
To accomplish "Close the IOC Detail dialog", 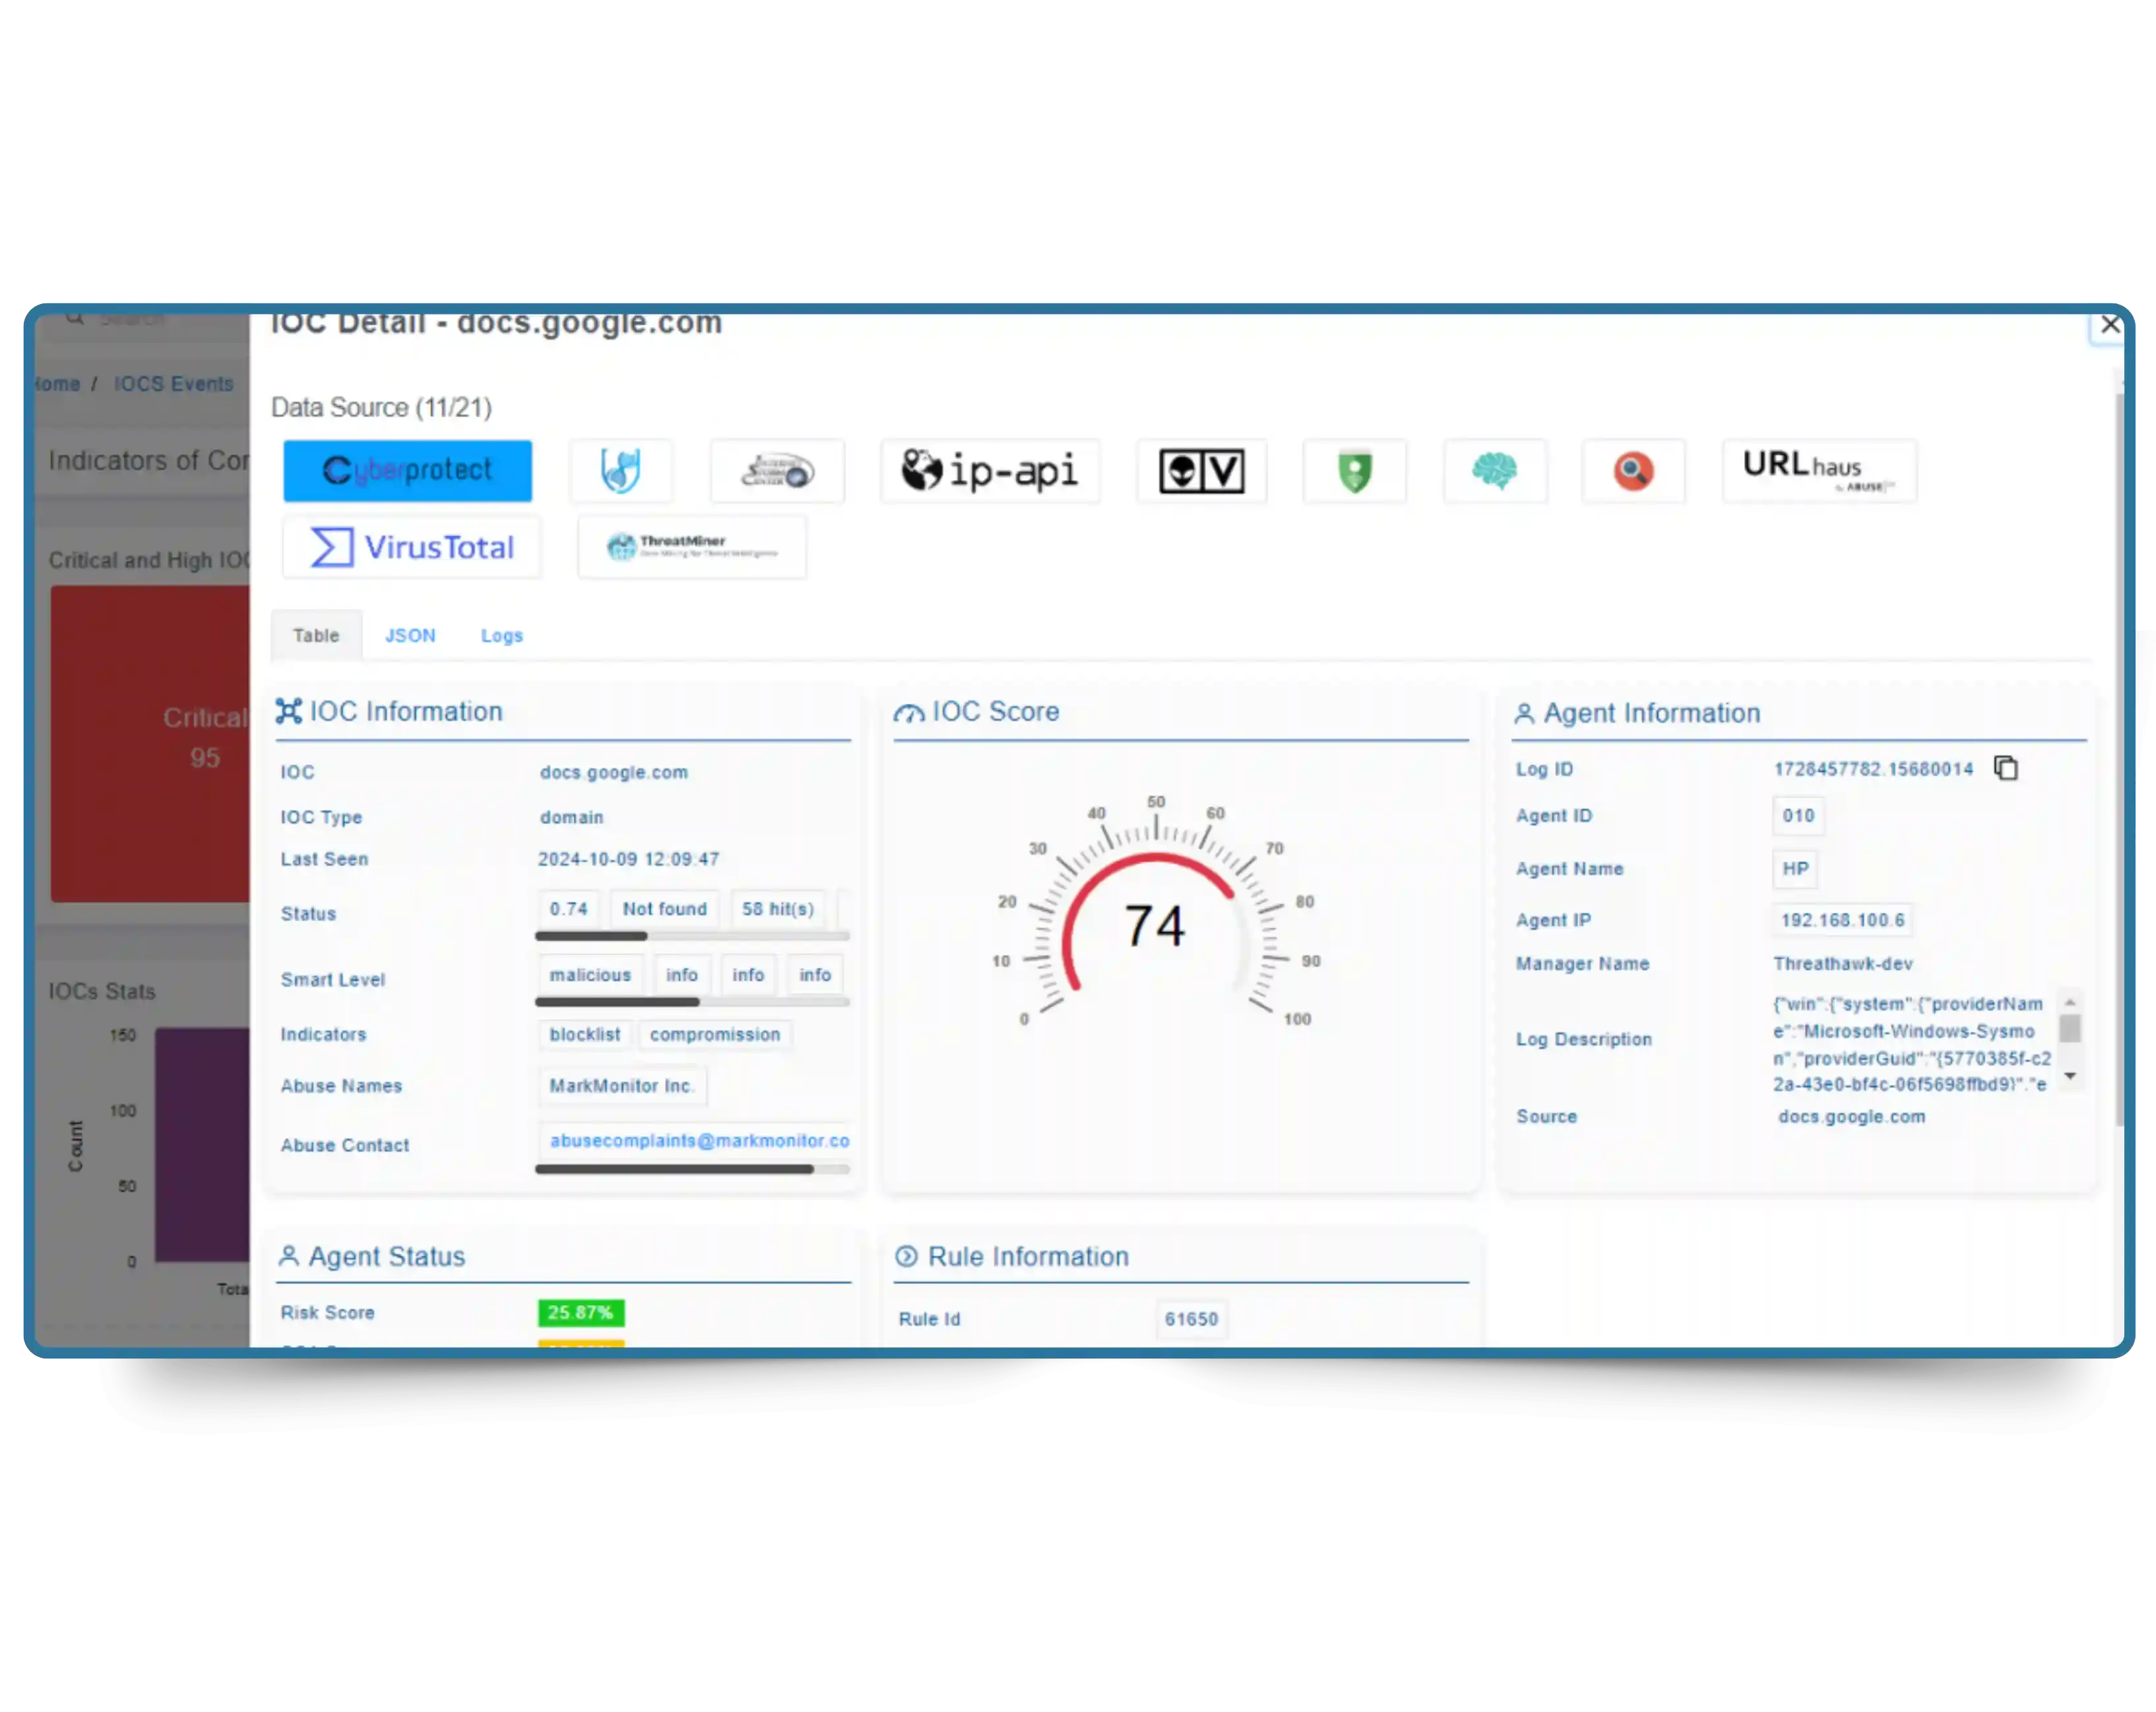I will tap(2109, 325).
